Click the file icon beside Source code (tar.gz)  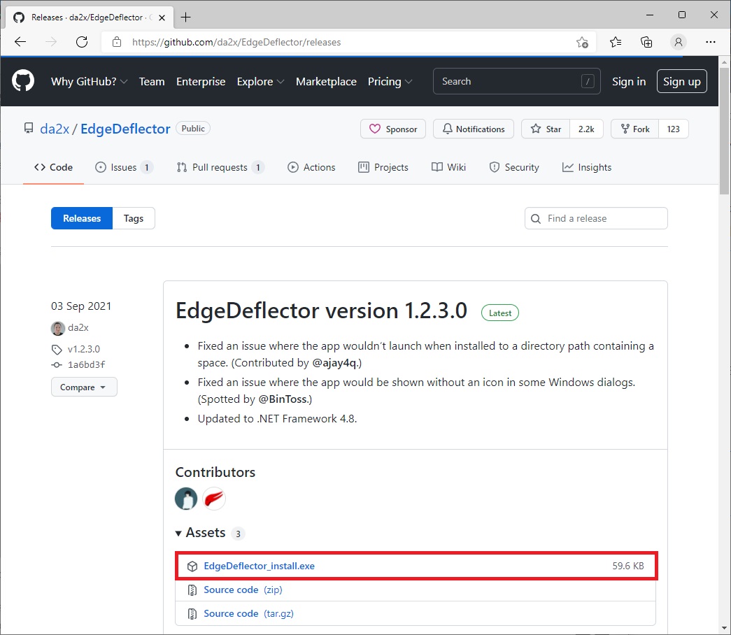pyautogui.click(x=192, y=614)
